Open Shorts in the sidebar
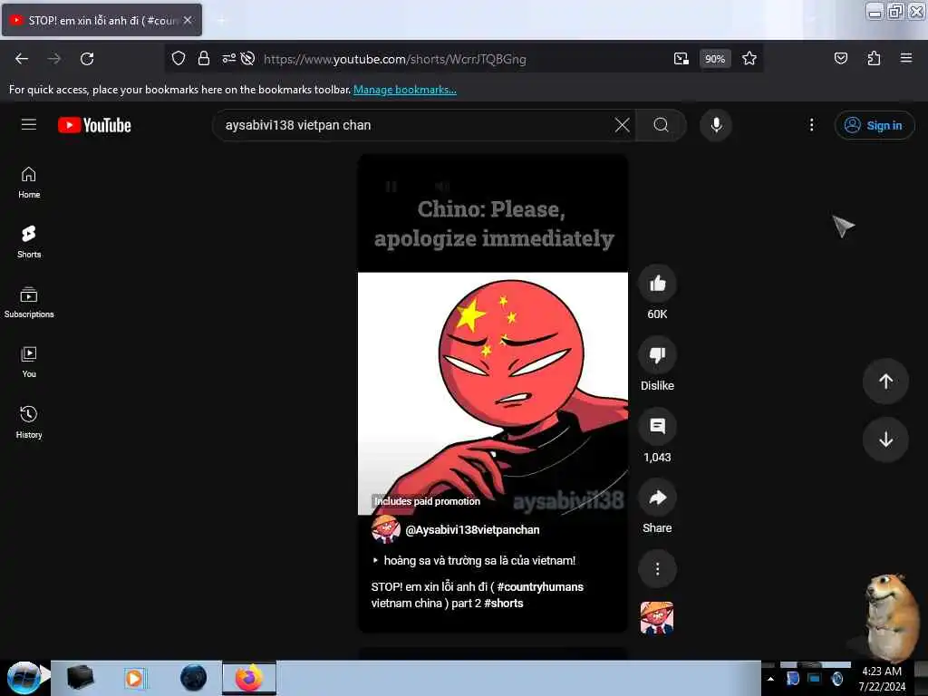Screen dimensions: 928x696 pos(28,241)
